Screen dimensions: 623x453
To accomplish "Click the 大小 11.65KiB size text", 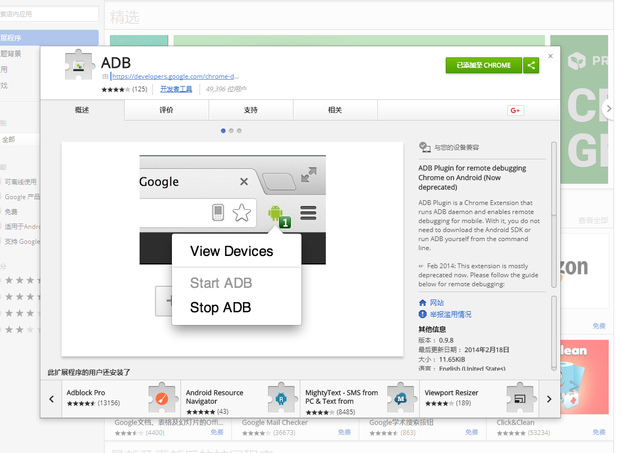I will click(442, 360).
